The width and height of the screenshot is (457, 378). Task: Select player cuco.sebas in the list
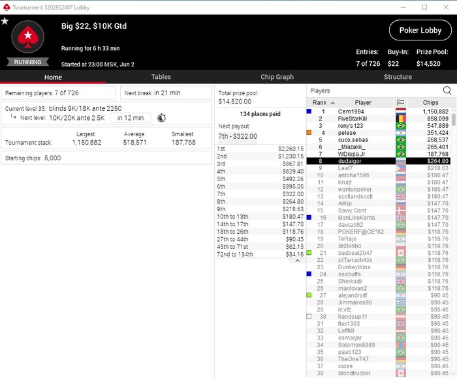pyautogui.click(x=378, y=139)
